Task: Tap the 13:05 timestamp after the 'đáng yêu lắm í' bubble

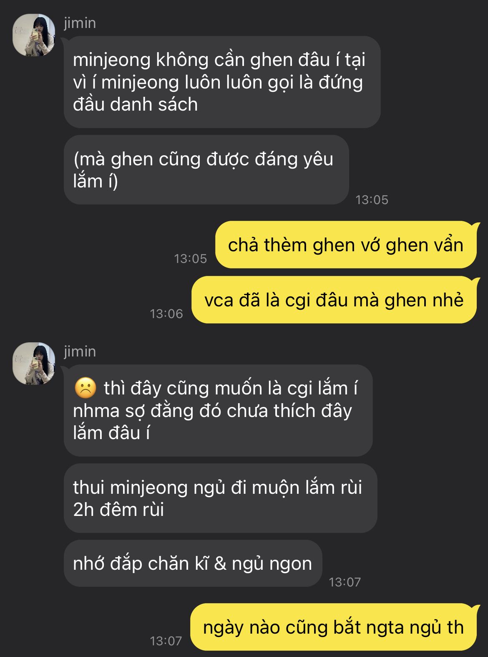Action: pyautogui.click(x=372, y=200)
